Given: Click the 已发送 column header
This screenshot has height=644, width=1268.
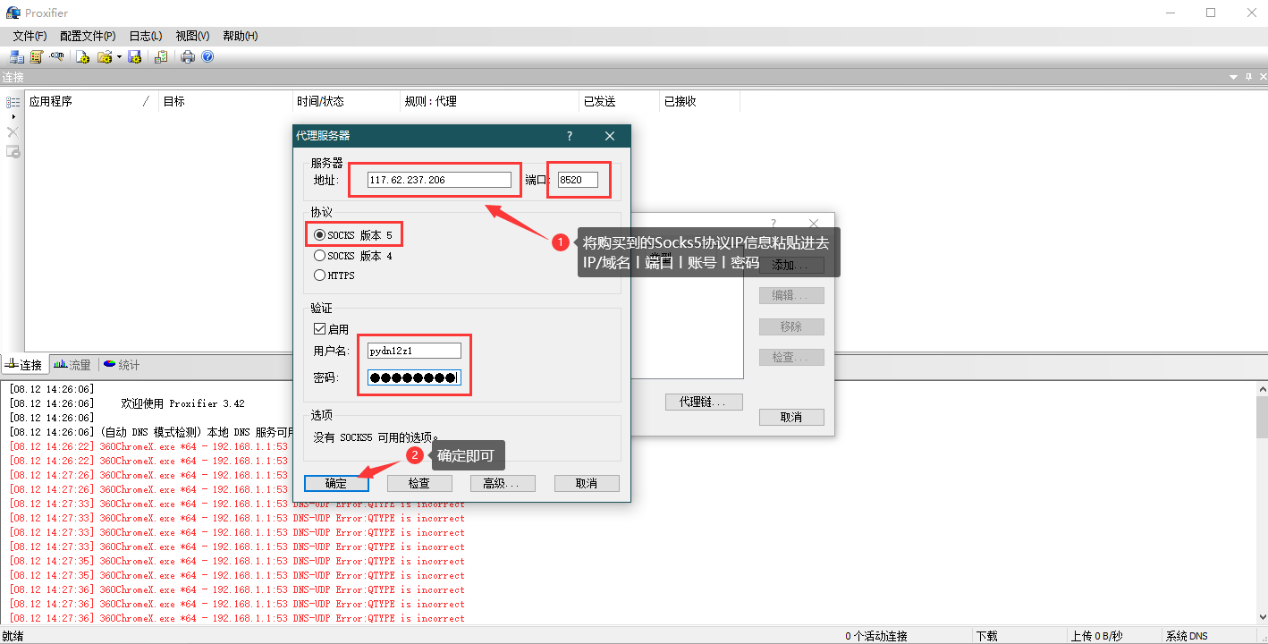Looking at the screenshot, I should (620, 101).
